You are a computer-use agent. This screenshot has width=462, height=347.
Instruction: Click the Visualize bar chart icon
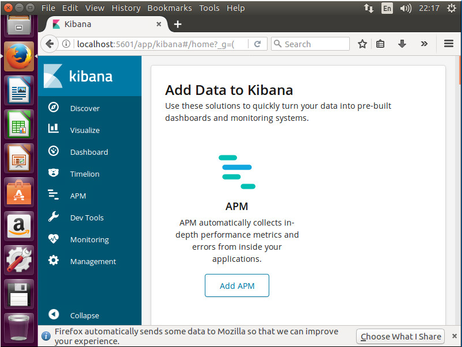tap(54, 128)
